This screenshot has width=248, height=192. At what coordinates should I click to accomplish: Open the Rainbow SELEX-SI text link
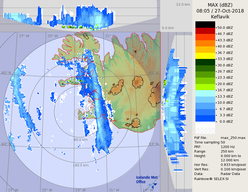click(211, 179)
